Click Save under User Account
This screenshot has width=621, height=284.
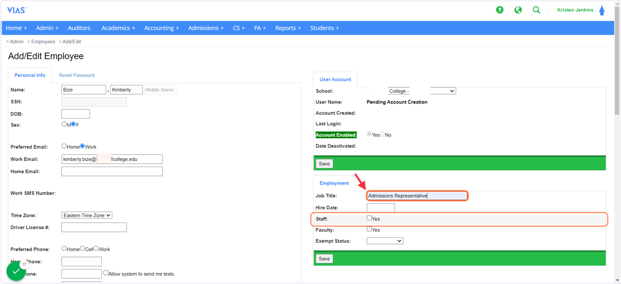coord(324,163)
